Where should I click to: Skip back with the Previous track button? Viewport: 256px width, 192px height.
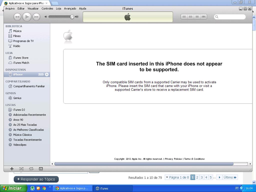point(17,17)
